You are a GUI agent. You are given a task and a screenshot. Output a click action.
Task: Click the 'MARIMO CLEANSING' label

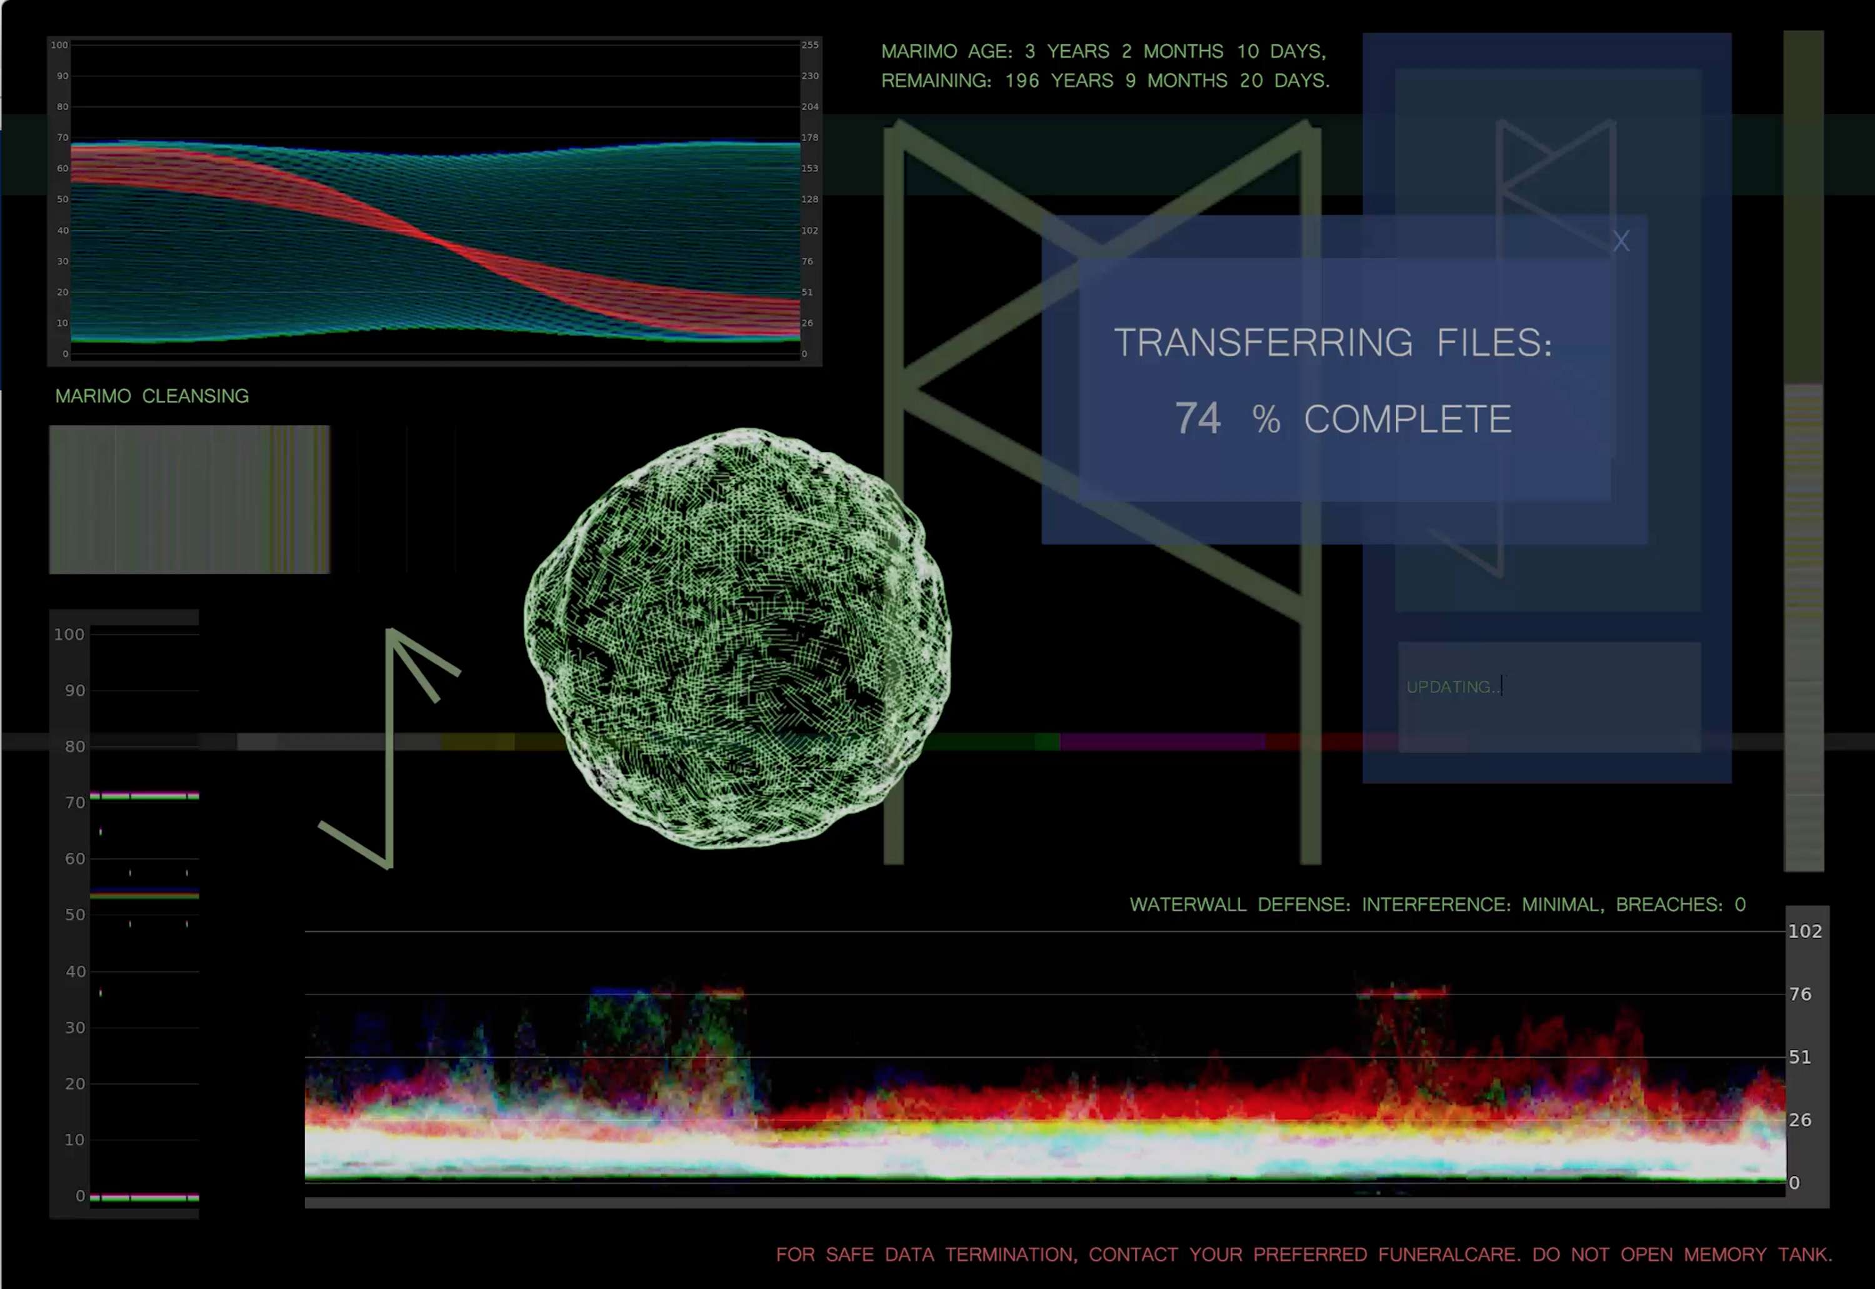(x=152, y=396)
